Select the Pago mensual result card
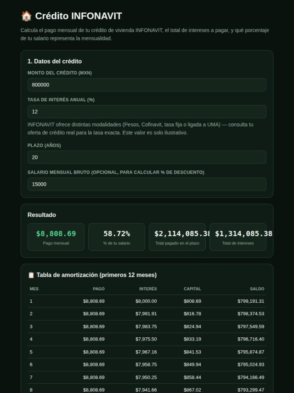This screenshot has height=393, width=294. [x=56, y=237]
